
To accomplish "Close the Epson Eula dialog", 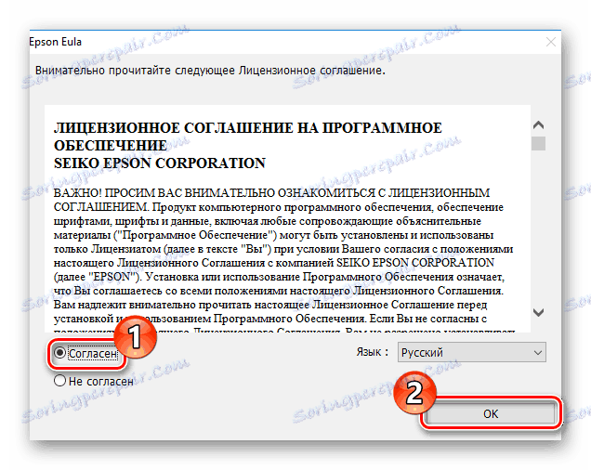I will [x=551, y=42].
